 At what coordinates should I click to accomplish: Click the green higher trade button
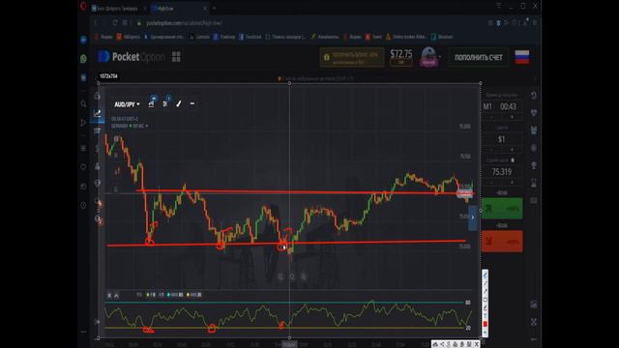click(x=502, y=209)
